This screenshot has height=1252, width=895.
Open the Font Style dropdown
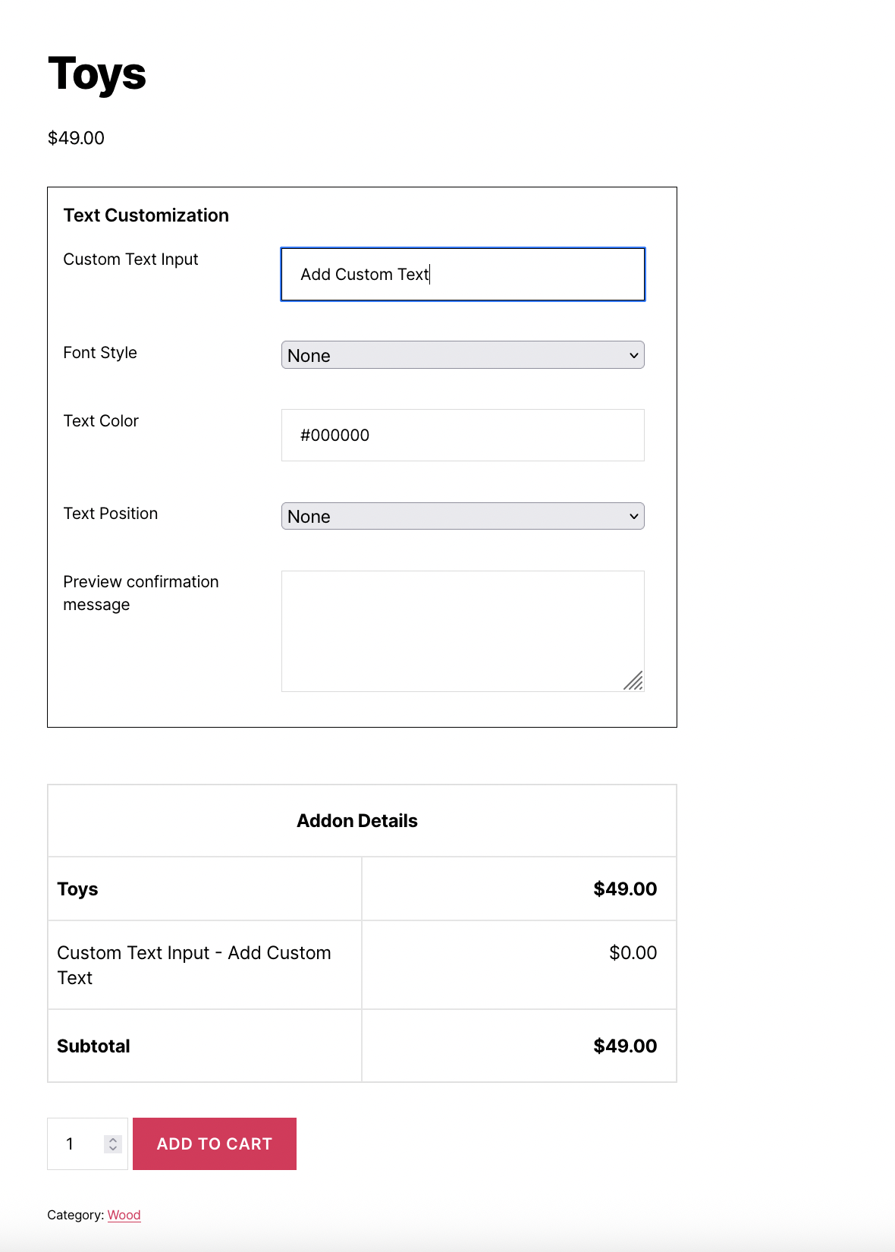click(x=463, y=355)
